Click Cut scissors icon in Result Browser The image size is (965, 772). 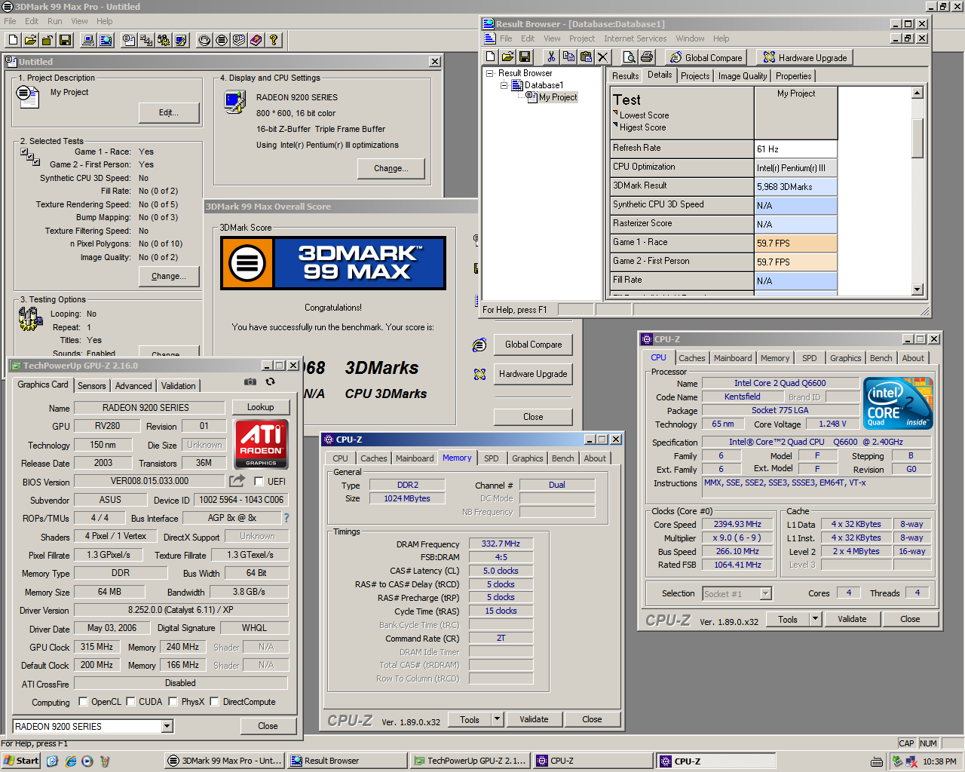[x=551, y=57]
